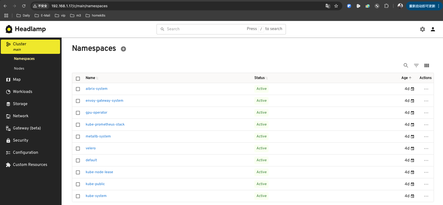Open actions menu for metallb-system
Viewport: 443px width, 205px height.
pyautogui.click(x=426, y=137)
